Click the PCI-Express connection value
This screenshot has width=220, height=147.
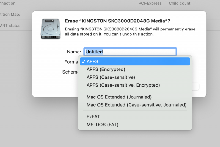pos(150,3)
